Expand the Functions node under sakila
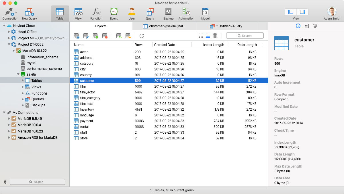 [23, 93]
